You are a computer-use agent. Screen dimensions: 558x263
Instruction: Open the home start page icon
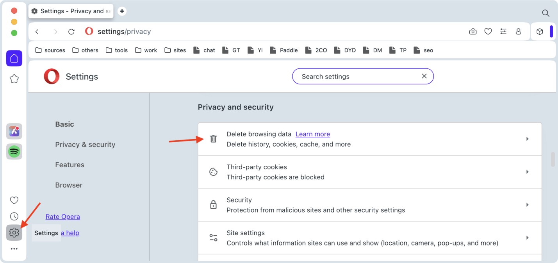point(14,59)
